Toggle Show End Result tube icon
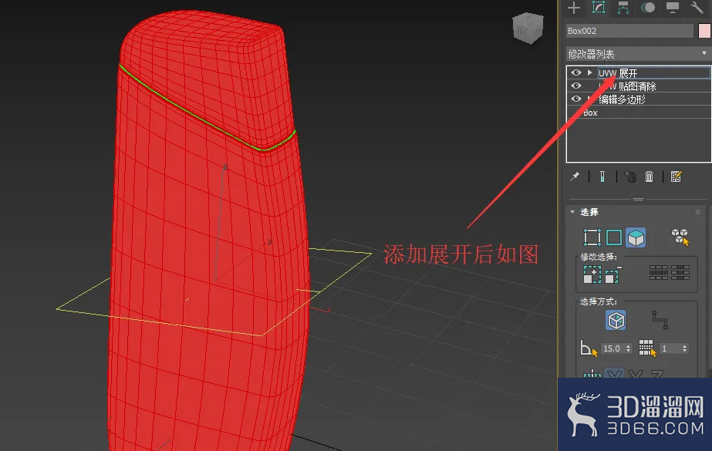Image resolution: width=712 pixels, height=451 pixels. (602, 177)
